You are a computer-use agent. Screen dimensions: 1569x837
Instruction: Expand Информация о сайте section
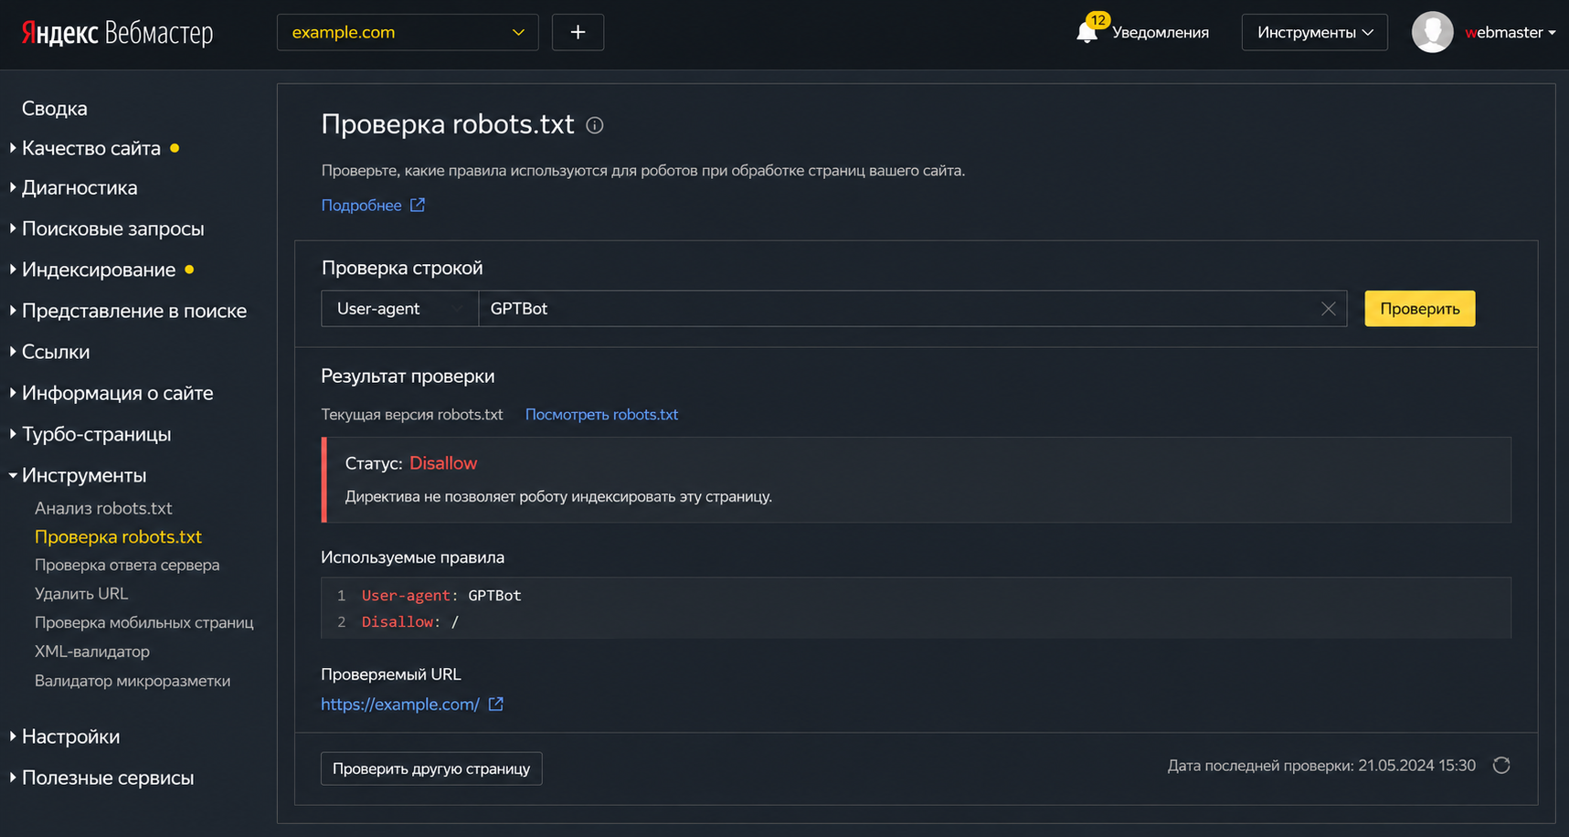click(x=117, y=393)
